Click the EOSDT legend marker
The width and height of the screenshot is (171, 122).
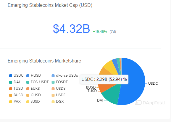53,82
